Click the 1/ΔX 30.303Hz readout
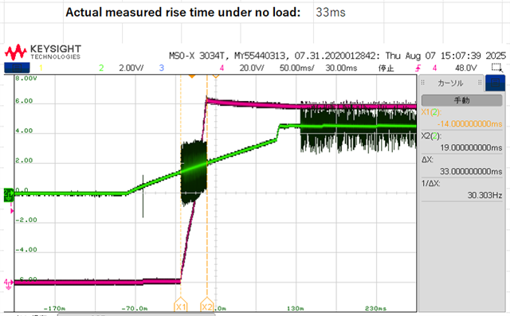Screen dimensions: 510x316 tap(484, 195)
